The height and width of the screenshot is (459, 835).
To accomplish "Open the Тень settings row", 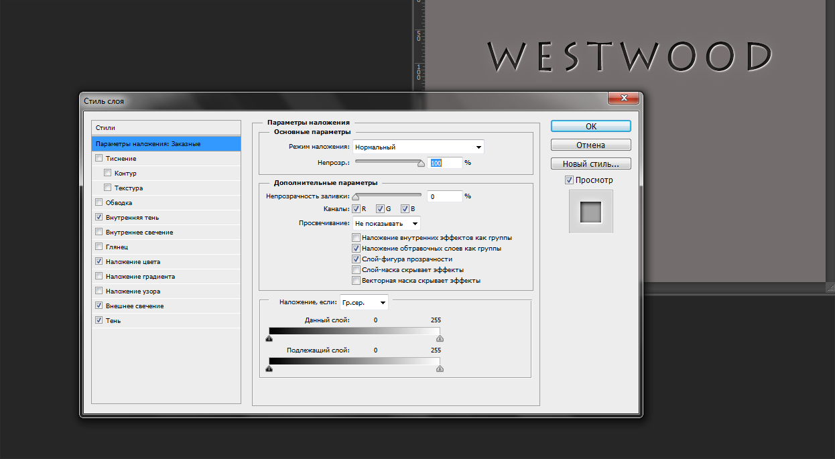I will [x=166, y=321].
